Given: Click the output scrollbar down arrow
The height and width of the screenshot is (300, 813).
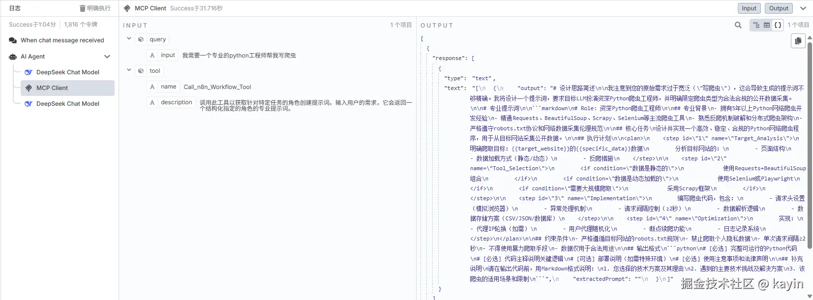Looking at the screenshot, I should [810, 297].
